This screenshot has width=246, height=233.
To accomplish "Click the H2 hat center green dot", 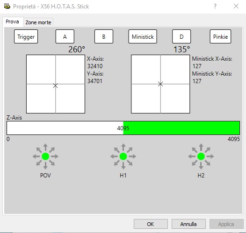I will tap(201, 156).
